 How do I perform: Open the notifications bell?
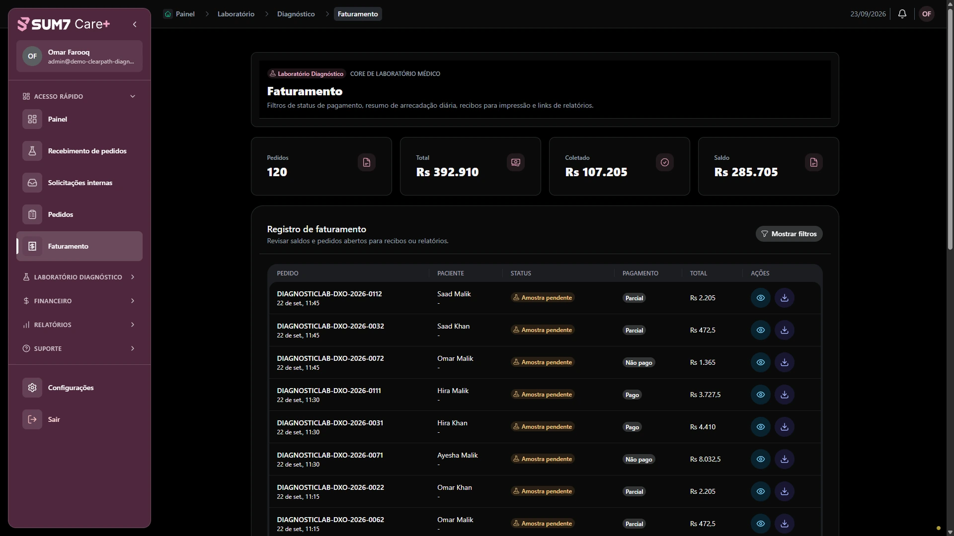pyautogui.click(x=902, y=14)
